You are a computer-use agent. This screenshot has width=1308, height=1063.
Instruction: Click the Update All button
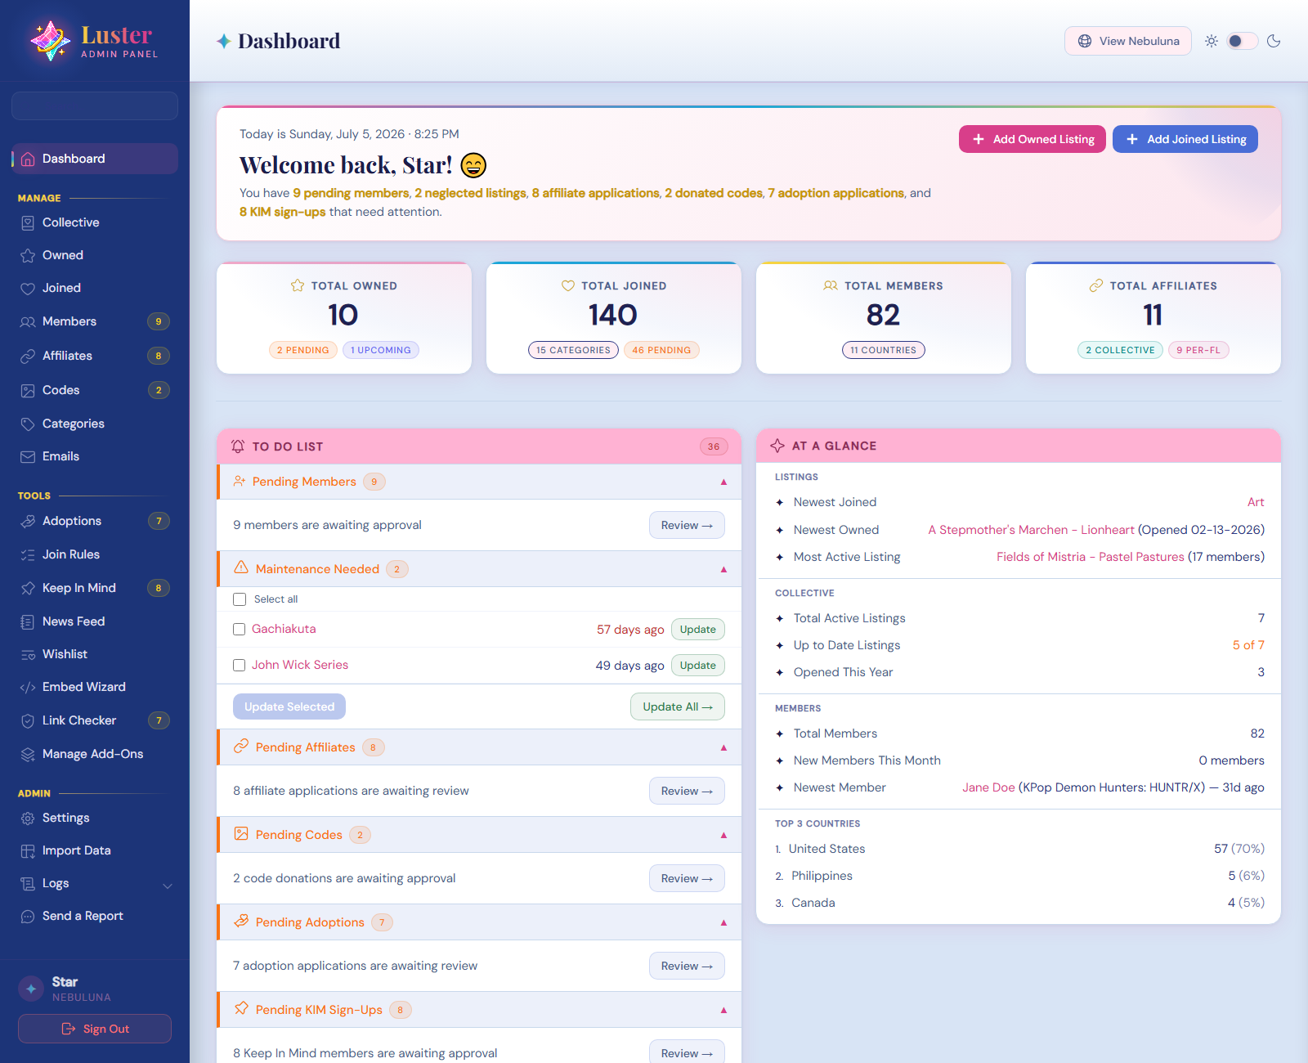click(x=678, y=706)
